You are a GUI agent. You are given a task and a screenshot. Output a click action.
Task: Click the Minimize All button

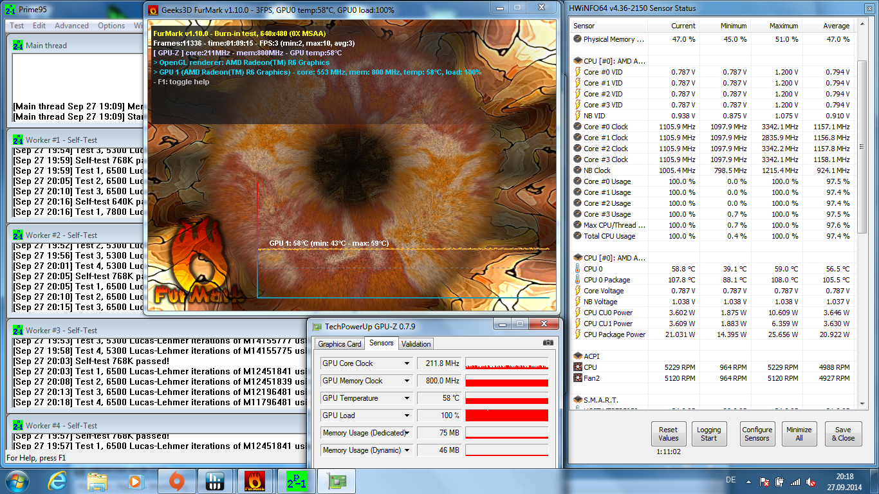(x=799, y=434)
